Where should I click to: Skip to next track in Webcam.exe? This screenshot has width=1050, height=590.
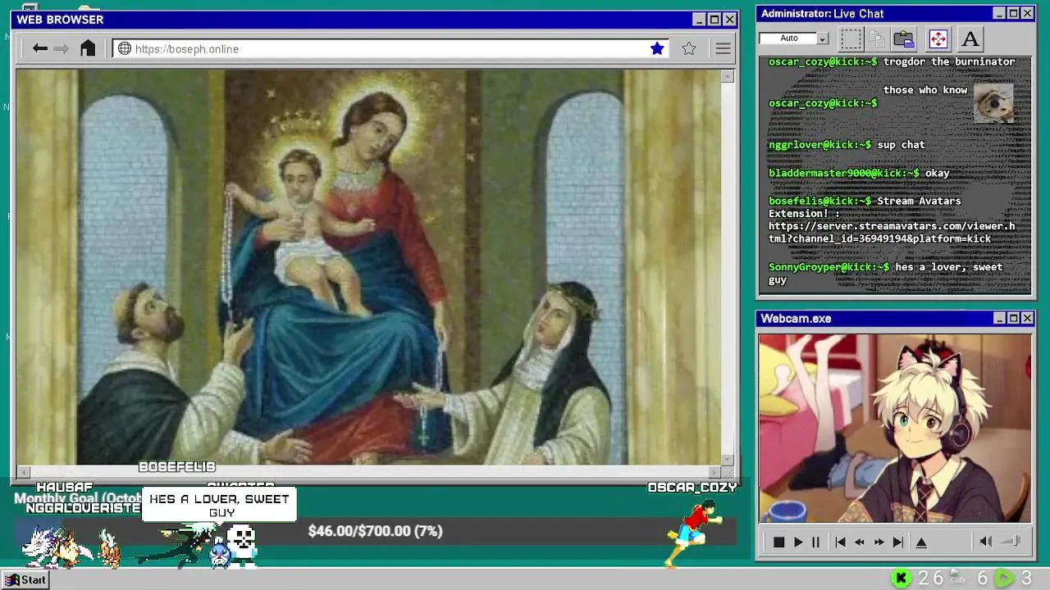tap(898, 542)
